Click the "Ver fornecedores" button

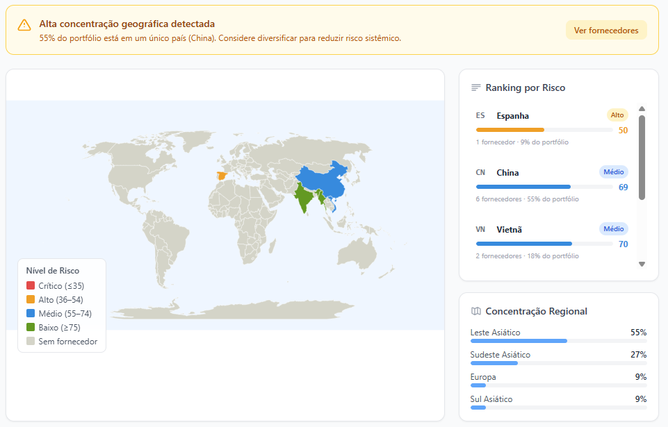[x=605, y=30]
